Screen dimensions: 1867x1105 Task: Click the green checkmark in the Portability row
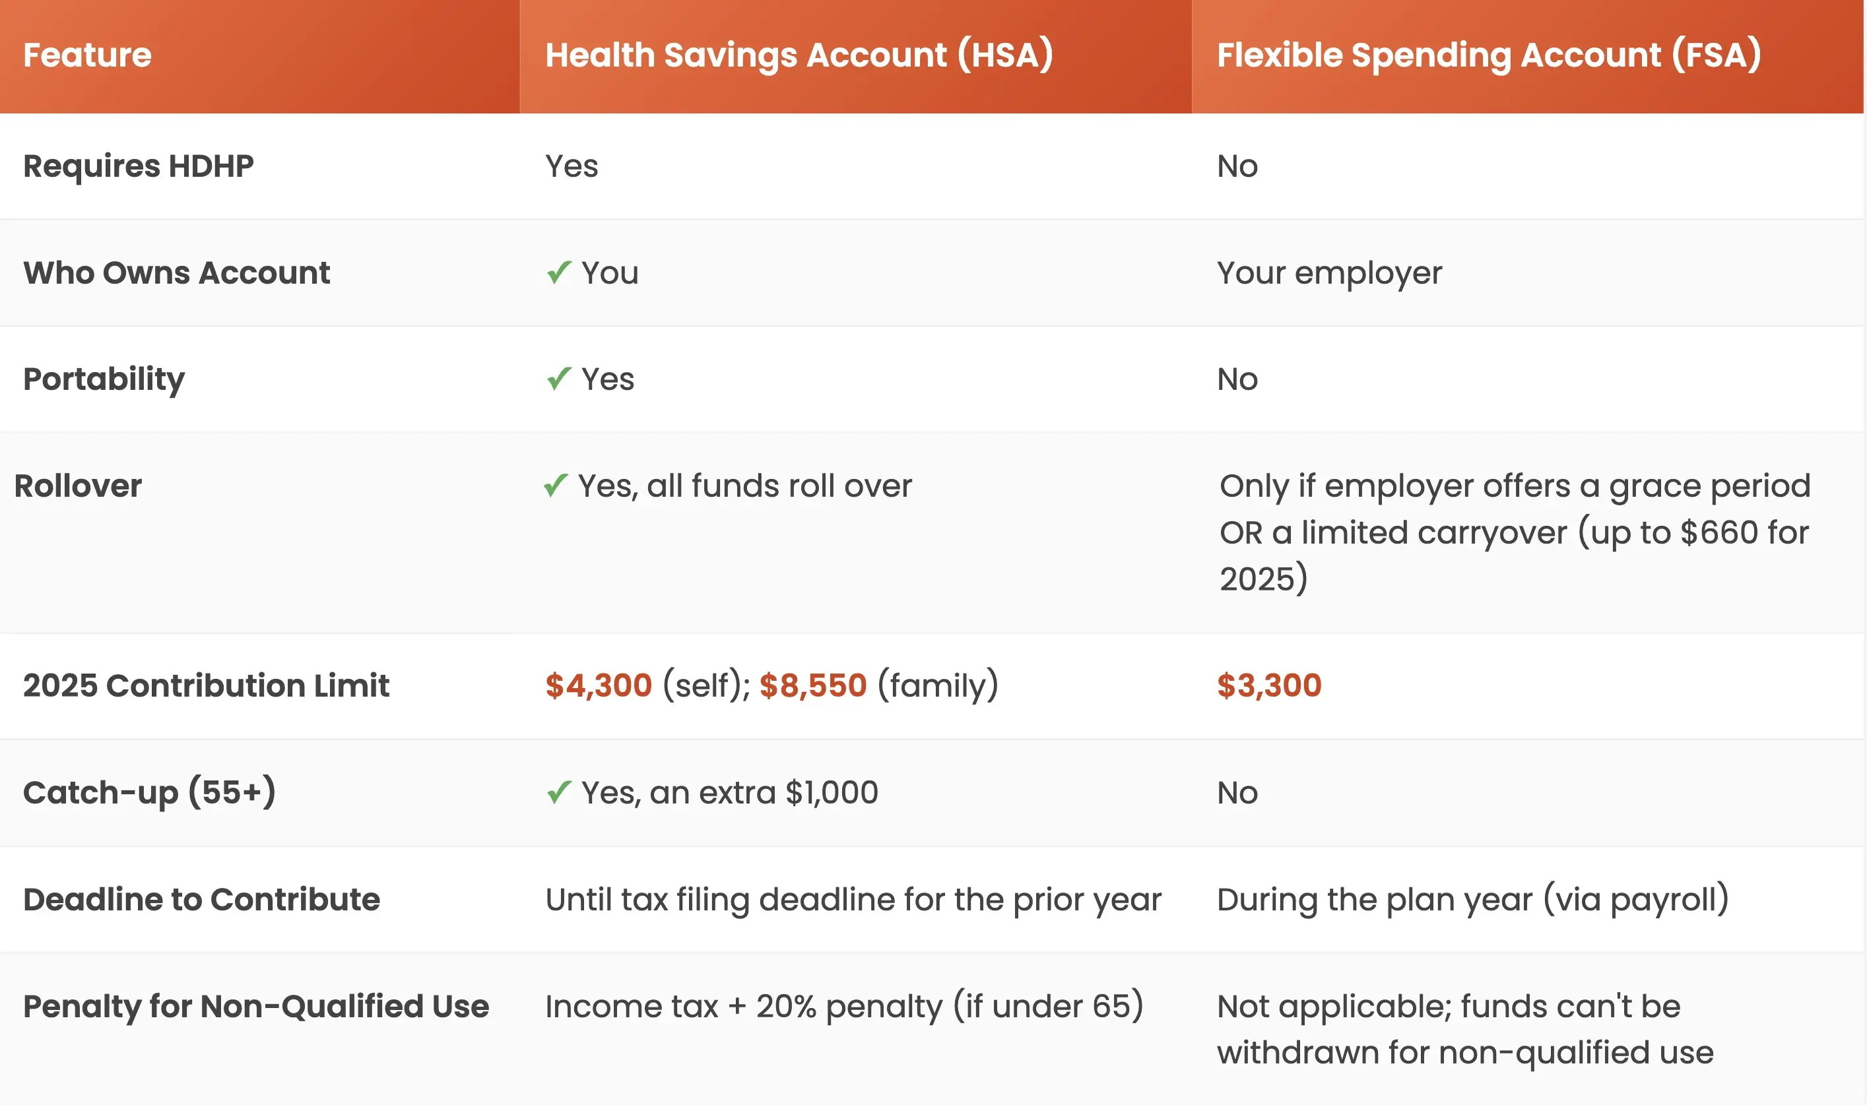point(558,379)
